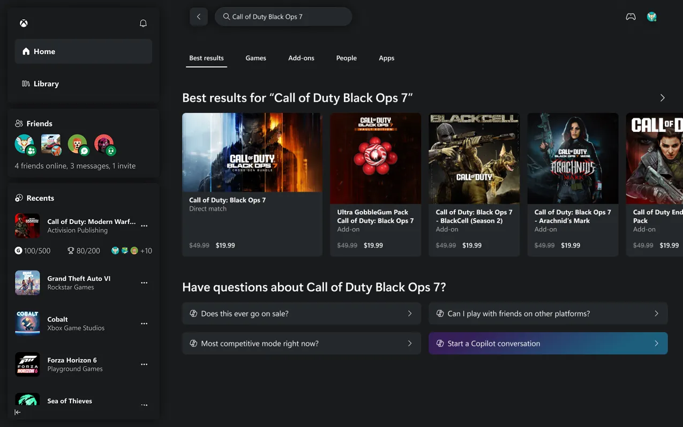Image resolution: width=683 pixels, height=427 pixels.
Task: Click the Recents header icon
Action: (19, 198)
